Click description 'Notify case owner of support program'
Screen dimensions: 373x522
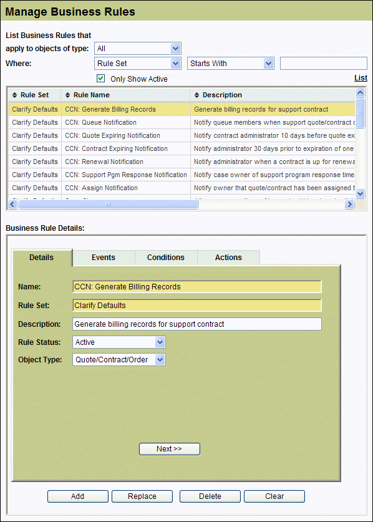coord(274,175)
